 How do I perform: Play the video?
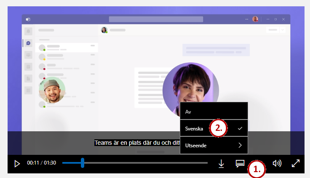(x=17, y=164)
